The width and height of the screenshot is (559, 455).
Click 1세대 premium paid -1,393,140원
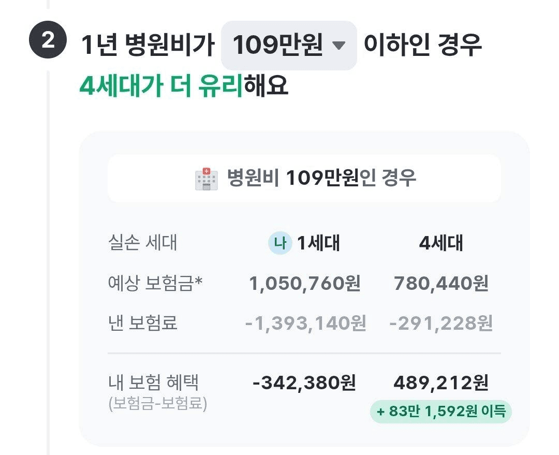(305, 323)
